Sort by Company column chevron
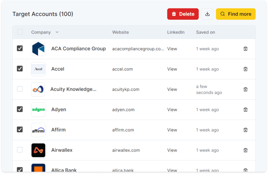The image size is (268, 174). 57,32
